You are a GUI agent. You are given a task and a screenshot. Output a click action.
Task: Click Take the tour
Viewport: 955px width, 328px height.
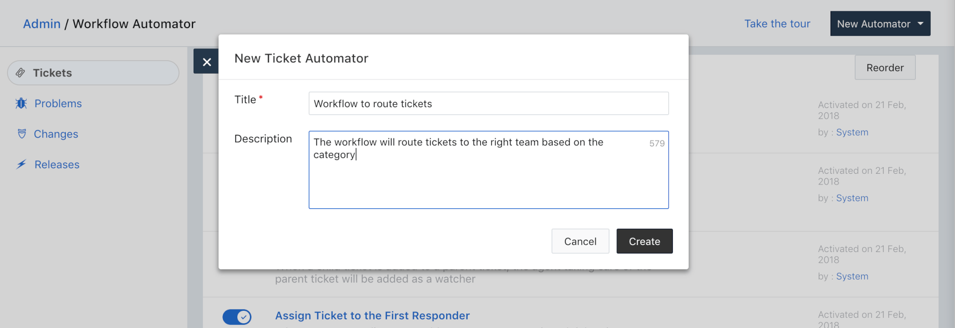point(777,23)
